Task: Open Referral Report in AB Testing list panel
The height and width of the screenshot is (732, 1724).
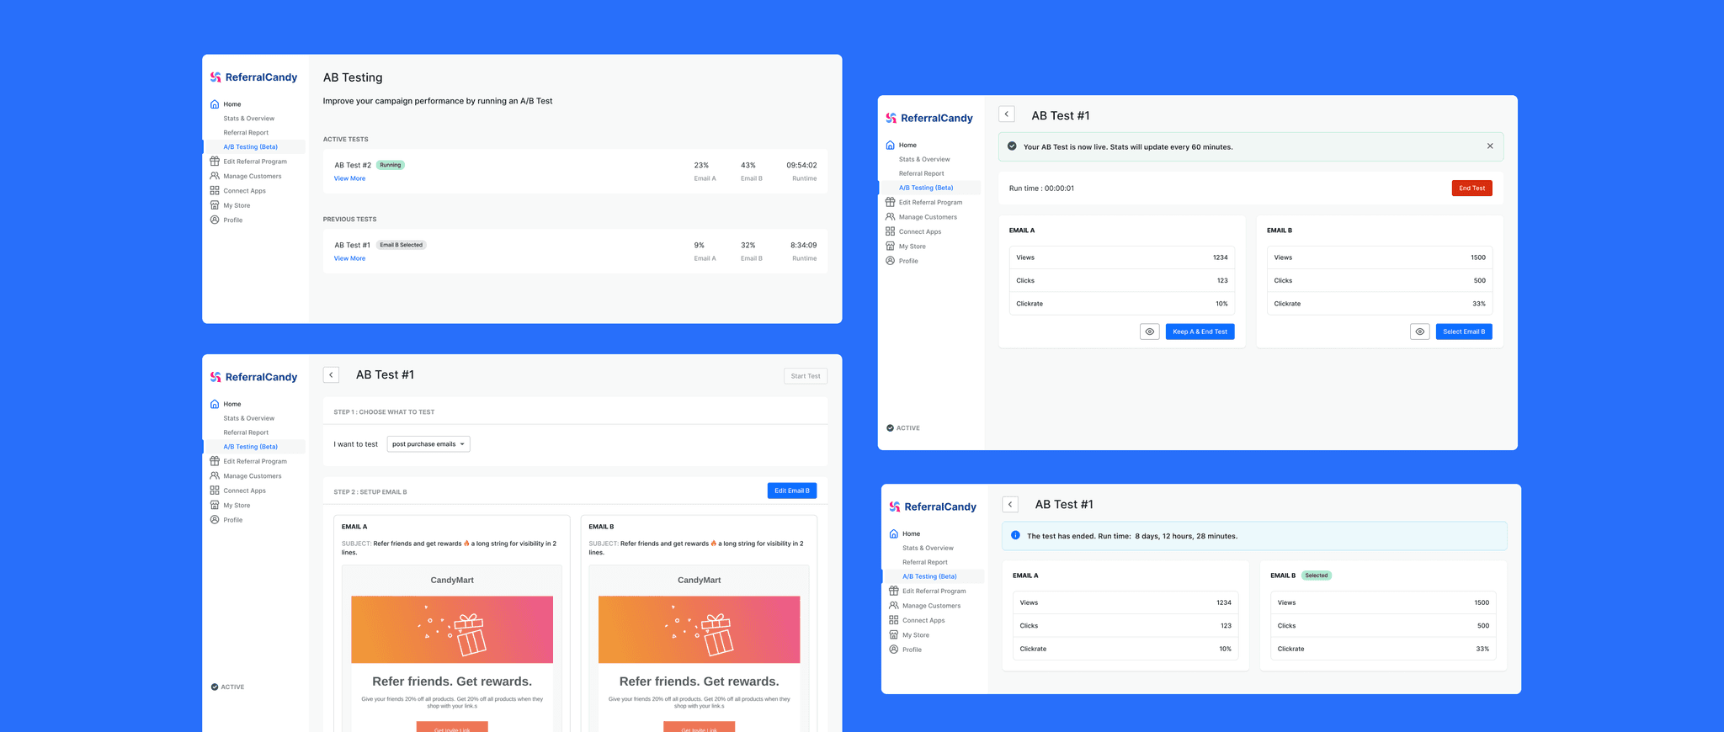Action: pos(246,133)
